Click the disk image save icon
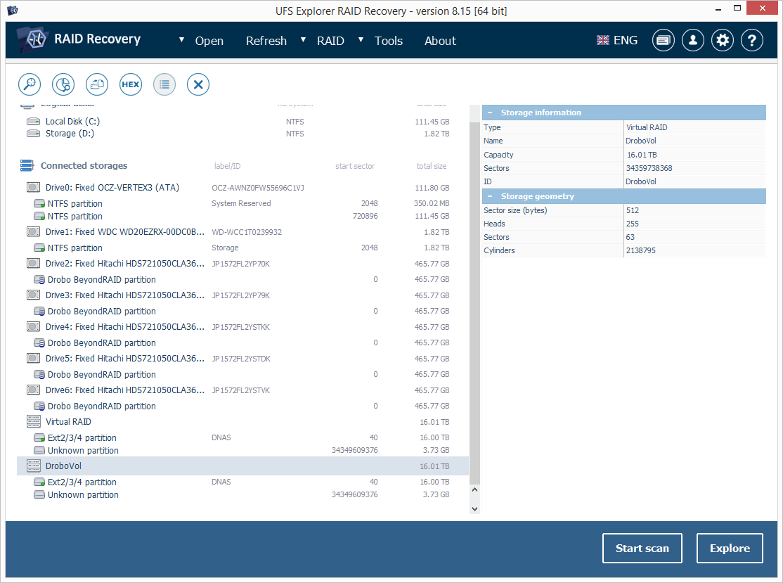 pyautogui.click(x=97, y=84)
